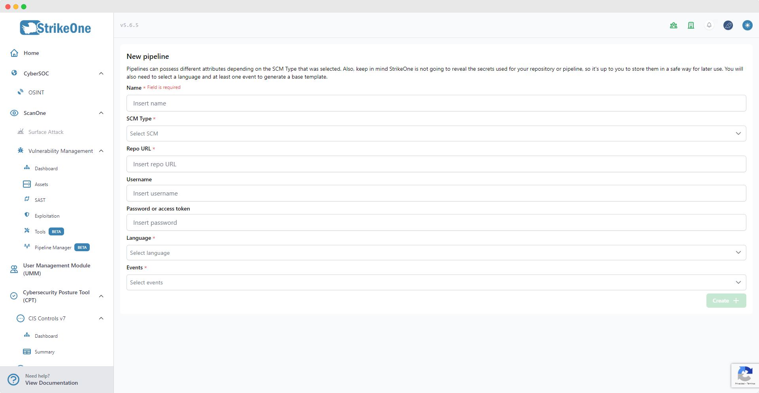Open the Vulnerability Management Dashboard
This screenshot has width=759, height=393.
click(46, 168)
